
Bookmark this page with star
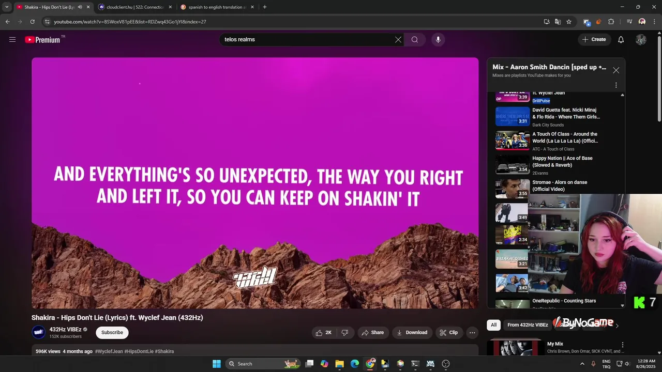[569, 22]
